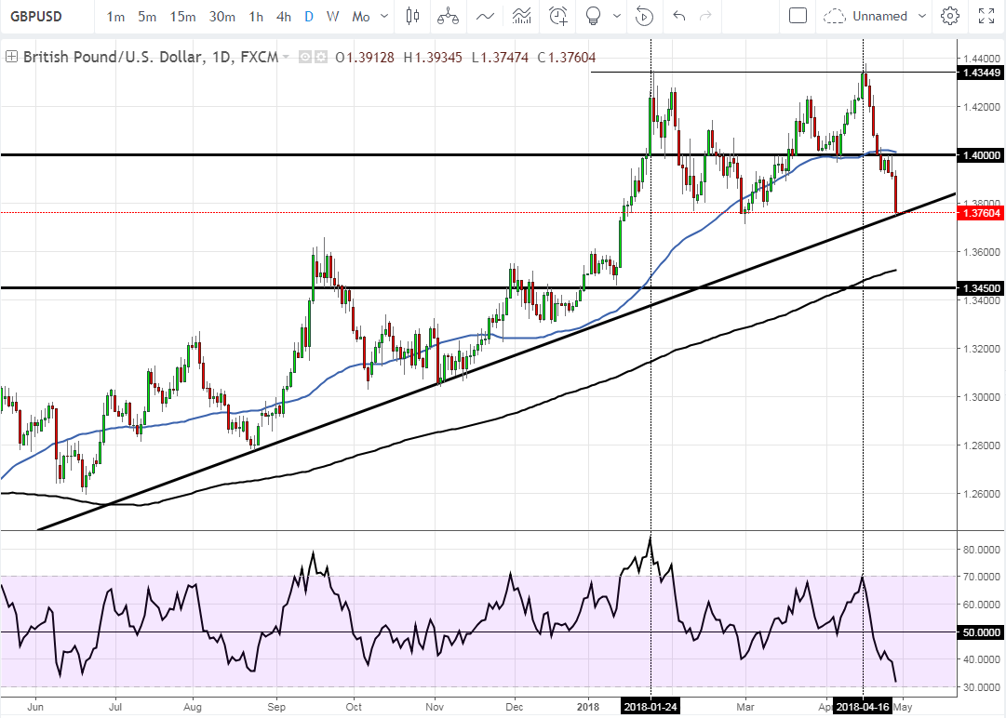Click the Nov label on time axis
Screen dimensions: 1006x718
coord(435,707)
